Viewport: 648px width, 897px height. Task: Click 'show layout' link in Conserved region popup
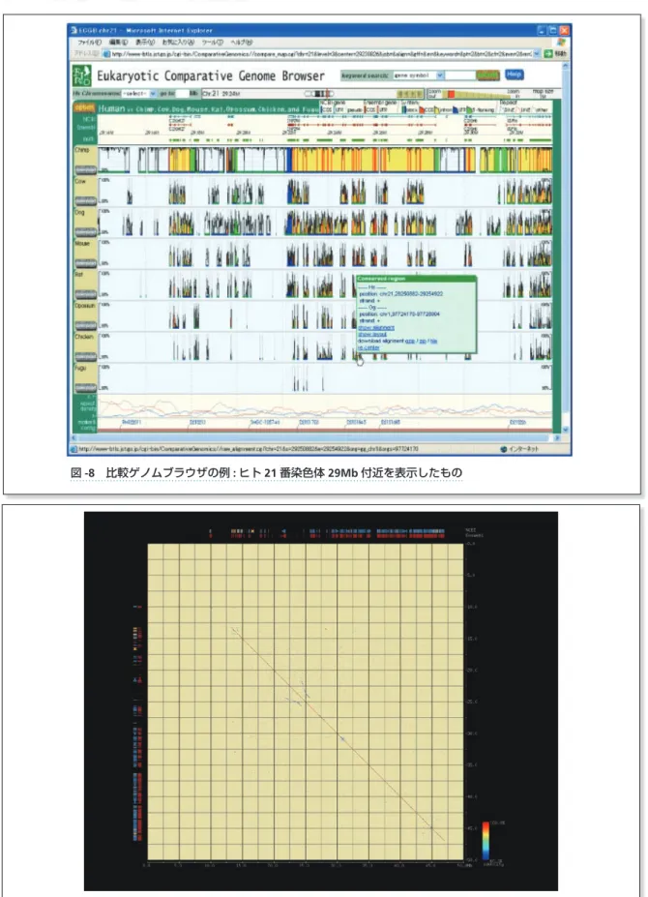click(x=372, y=334)
